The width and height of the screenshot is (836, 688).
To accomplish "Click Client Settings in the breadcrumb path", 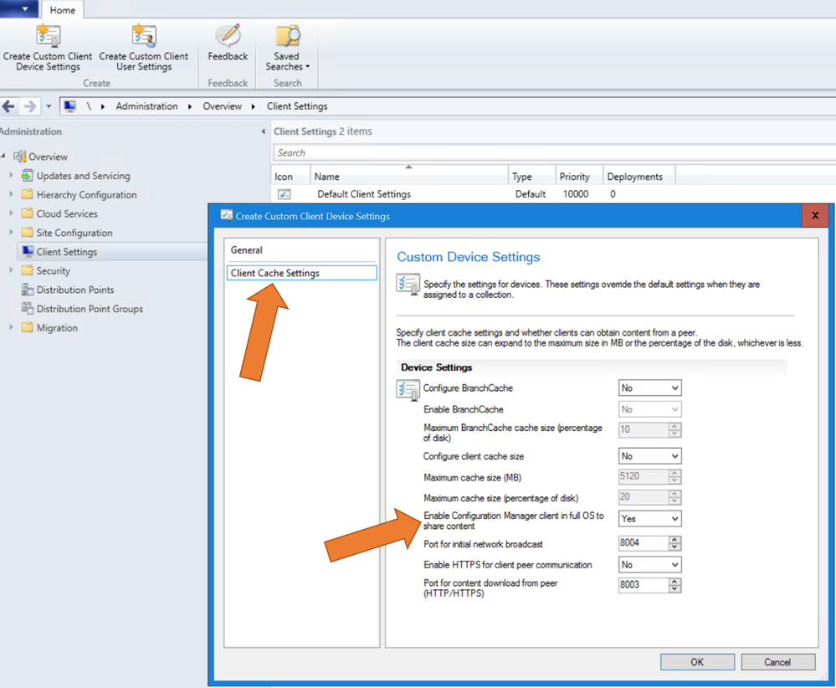I will 297,106.
